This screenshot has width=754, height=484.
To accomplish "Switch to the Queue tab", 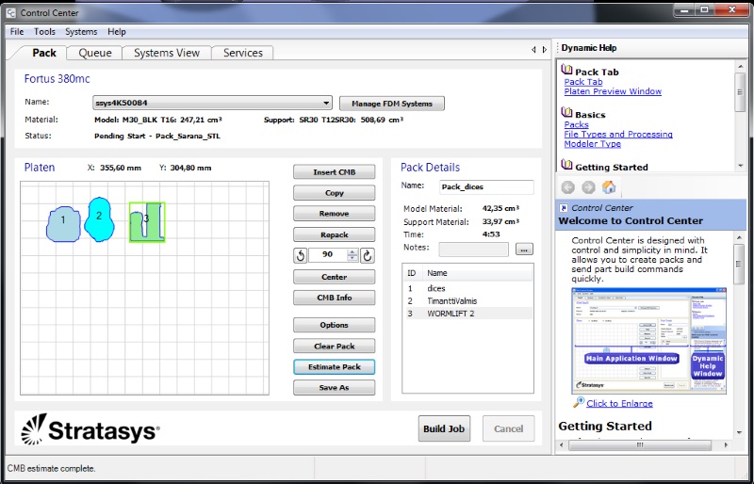I will pos(95,53).
